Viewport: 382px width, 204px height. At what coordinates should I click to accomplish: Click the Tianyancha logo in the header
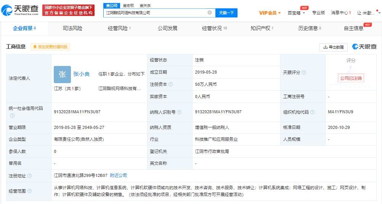[x=20, y=10]
